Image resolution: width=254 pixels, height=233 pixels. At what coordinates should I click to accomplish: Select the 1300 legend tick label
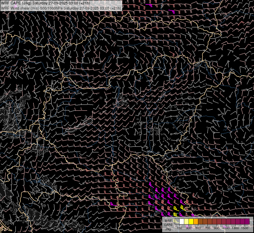235,228
